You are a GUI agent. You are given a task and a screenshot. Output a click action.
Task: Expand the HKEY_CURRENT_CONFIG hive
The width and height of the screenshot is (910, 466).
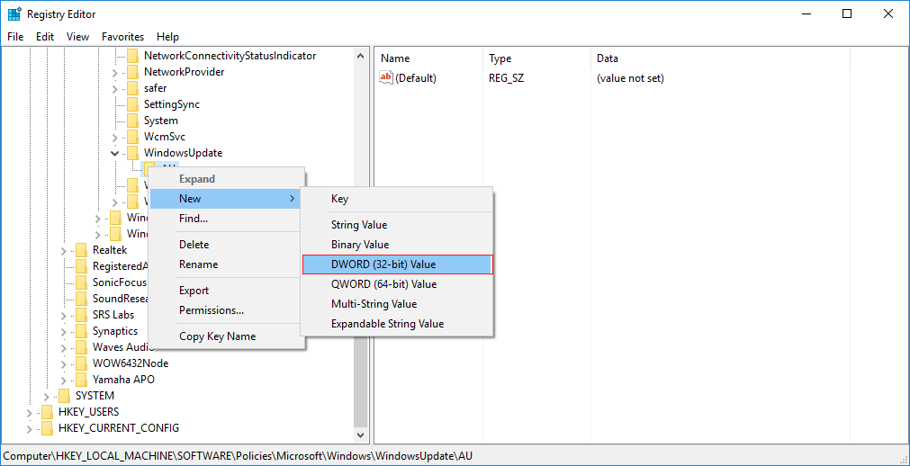[29, 428]
